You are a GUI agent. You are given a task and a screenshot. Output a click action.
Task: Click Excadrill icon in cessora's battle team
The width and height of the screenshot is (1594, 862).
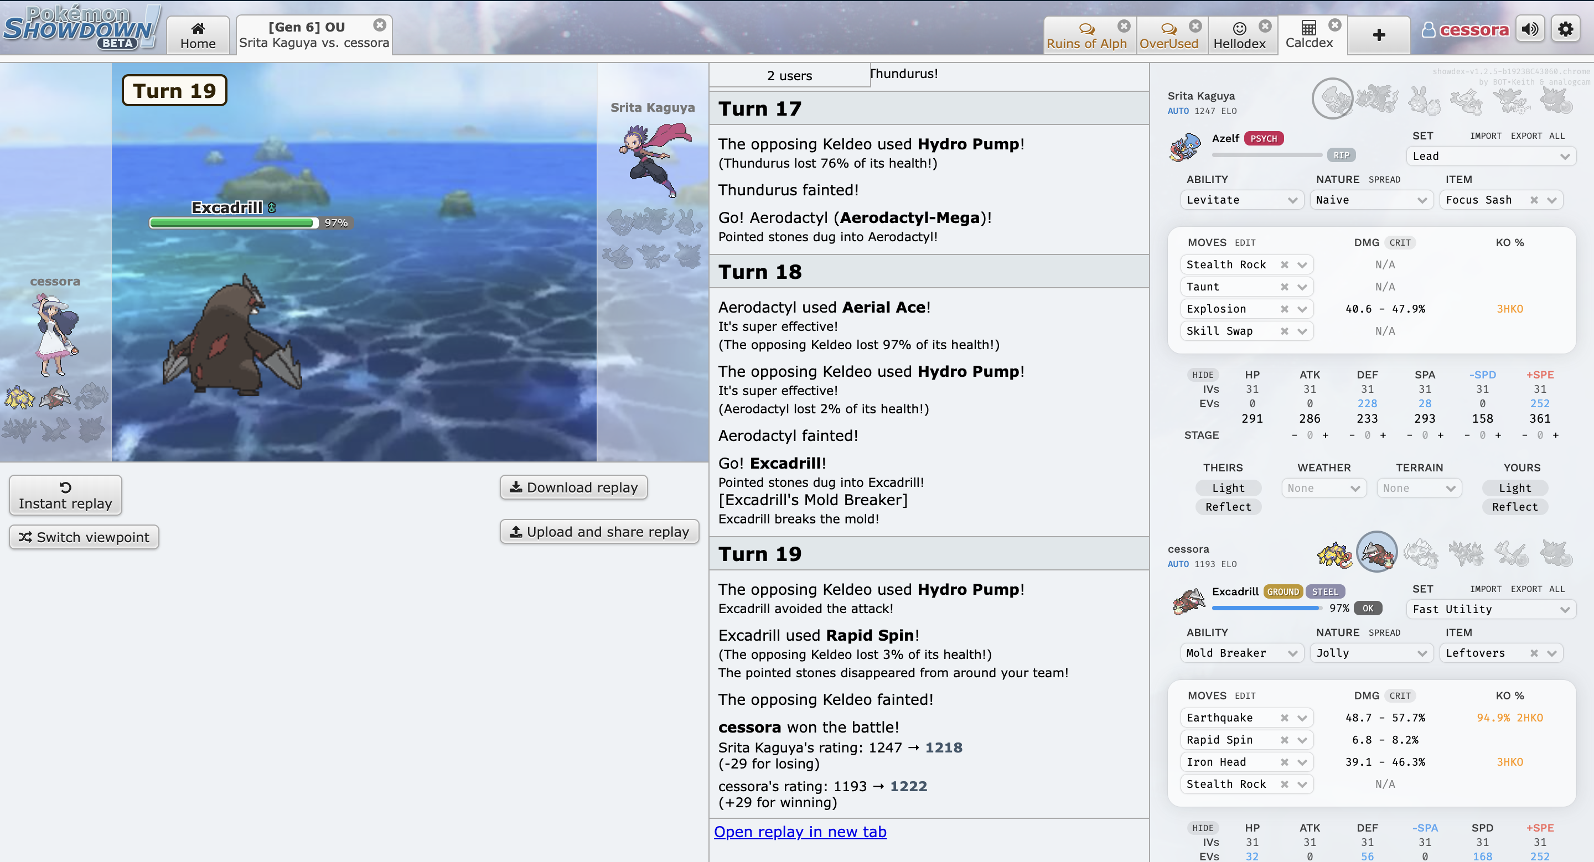coord(54,397)
